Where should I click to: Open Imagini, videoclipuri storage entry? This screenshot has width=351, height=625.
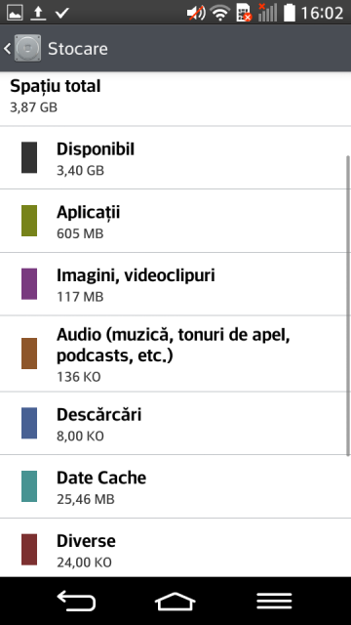(x=175, y=284)
